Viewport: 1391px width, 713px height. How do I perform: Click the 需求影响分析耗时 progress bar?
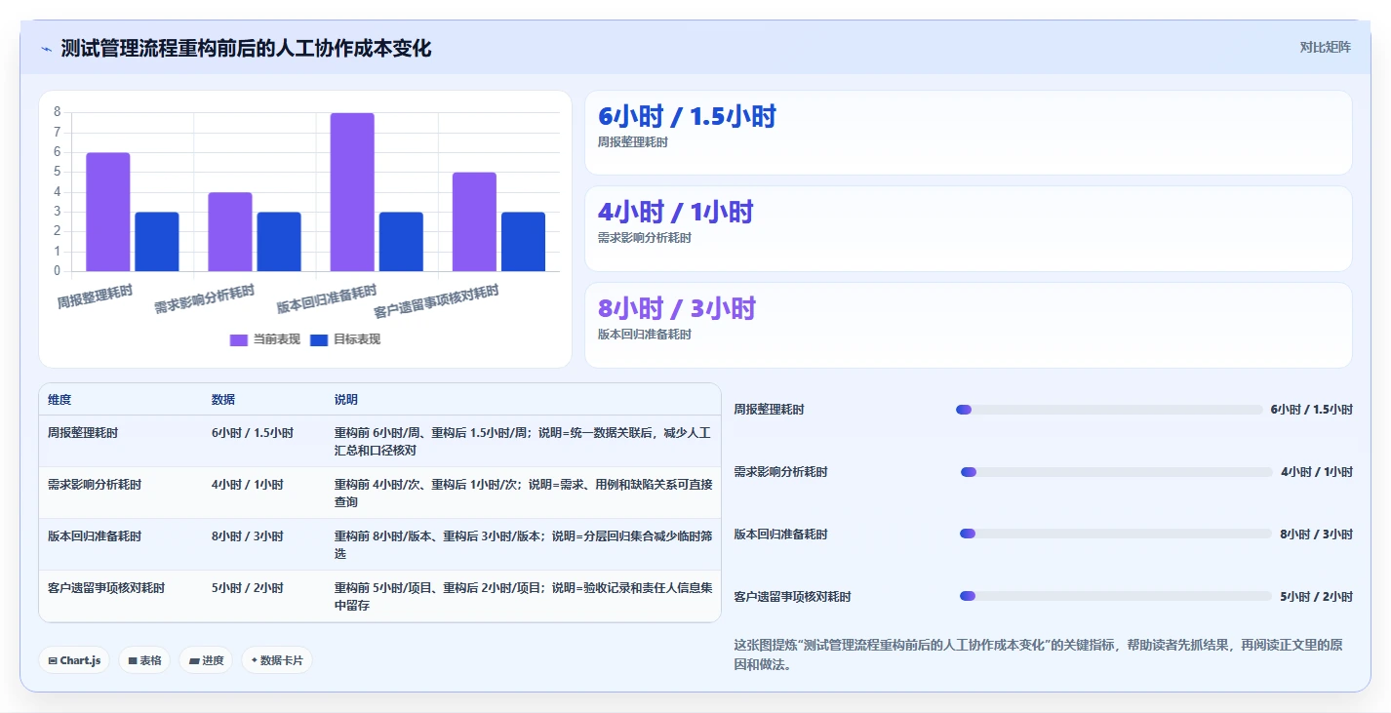coord(1117,472)
